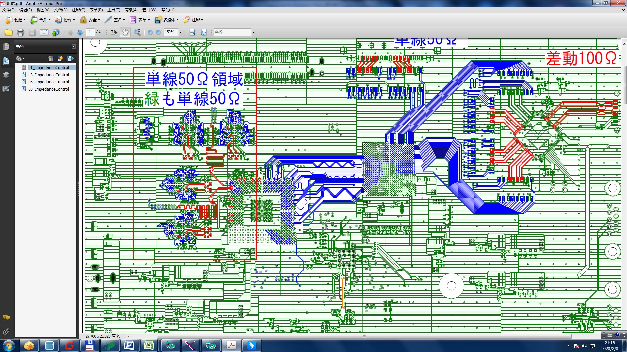Delete bookmark with trash icon
Image resolution: width=627 pixels, height=352 pixels.
click(50, 59)
